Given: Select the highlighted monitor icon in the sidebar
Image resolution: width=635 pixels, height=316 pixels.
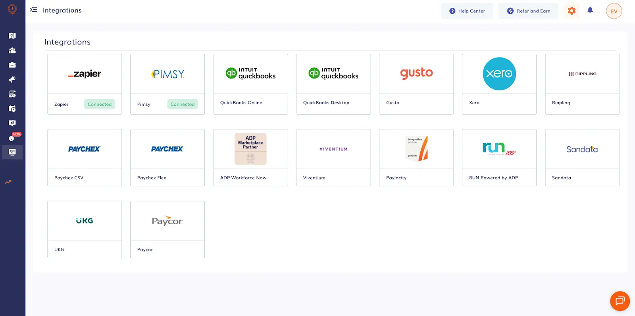Looking at the screenshot, I should 12,152.
